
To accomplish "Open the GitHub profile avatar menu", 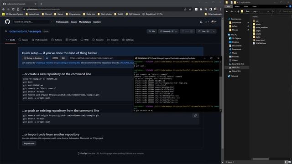I will [214, 22].
